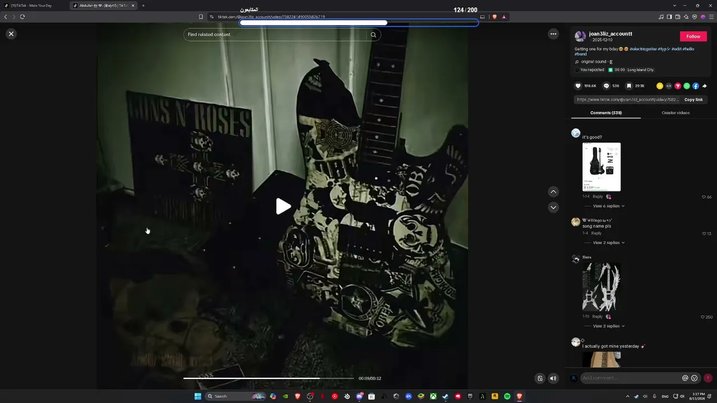Image resolution: width=717 pixels, height=403 pixels.
Task: Go back in browser history
Action: (x=6, y=17)
